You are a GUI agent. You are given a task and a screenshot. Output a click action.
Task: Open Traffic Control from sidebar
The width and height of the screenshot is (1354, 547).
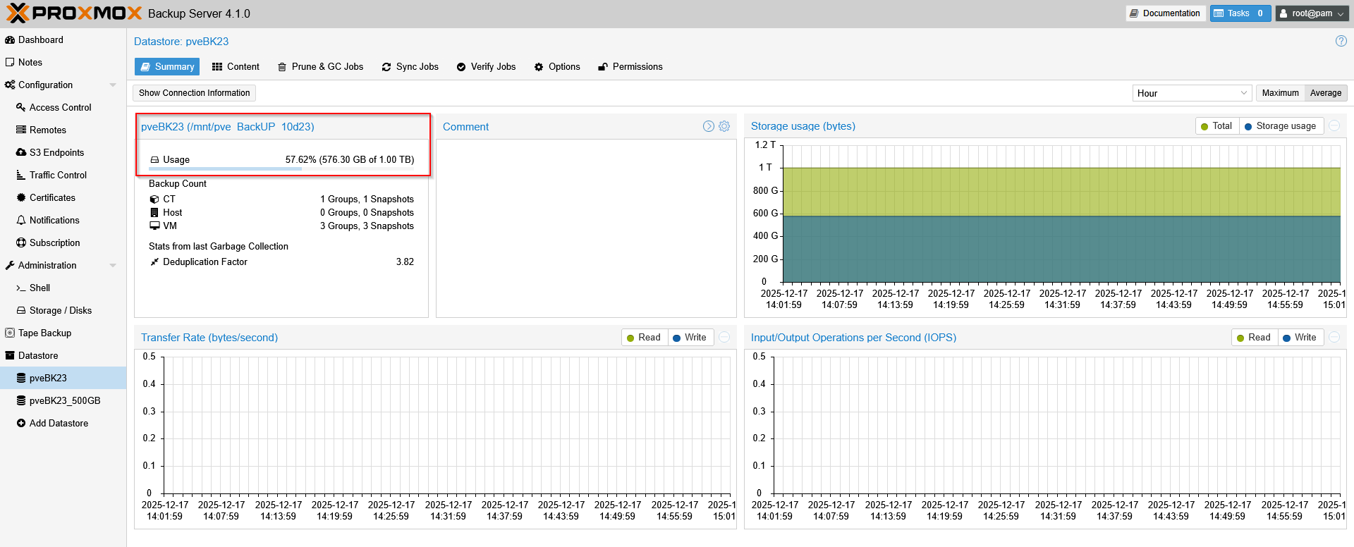click(x=57, y=175)
